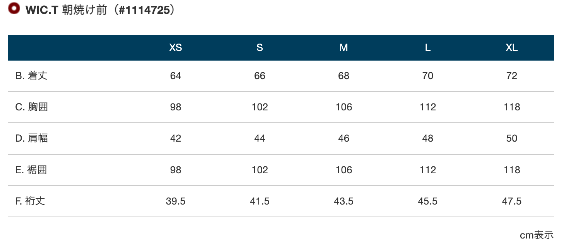Select the M column header
The height and width of the screenshot is (247, 564).
pos(344,47)
